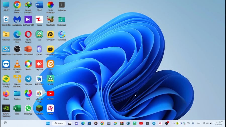The image size is (226, 127).
Task: Open Google Chrome desktop shortcut
Action: click(17, 5)
